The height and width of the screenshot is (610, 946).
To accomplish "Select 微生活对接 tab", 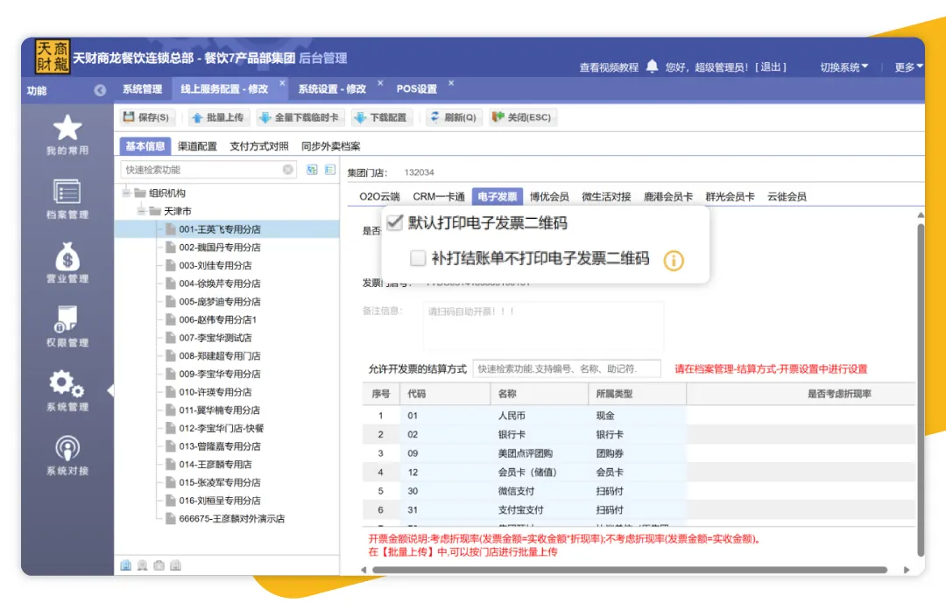I will [606, 197].
